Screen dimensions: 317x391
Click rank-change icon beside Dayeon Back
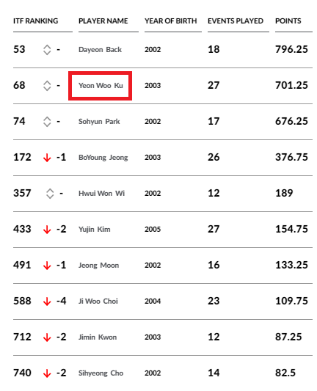(x=47, y=50)
